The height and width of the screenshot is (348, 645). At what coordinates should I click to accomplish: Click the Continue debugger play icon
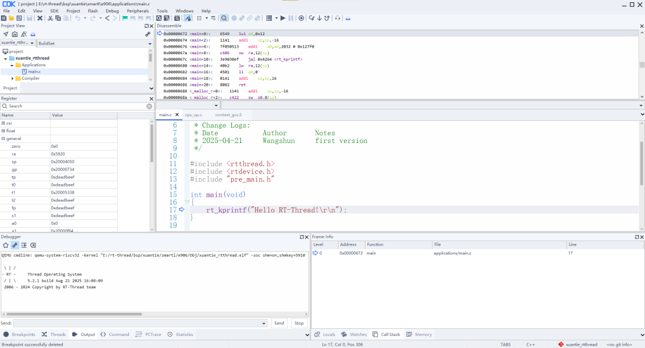click(283, 18)
